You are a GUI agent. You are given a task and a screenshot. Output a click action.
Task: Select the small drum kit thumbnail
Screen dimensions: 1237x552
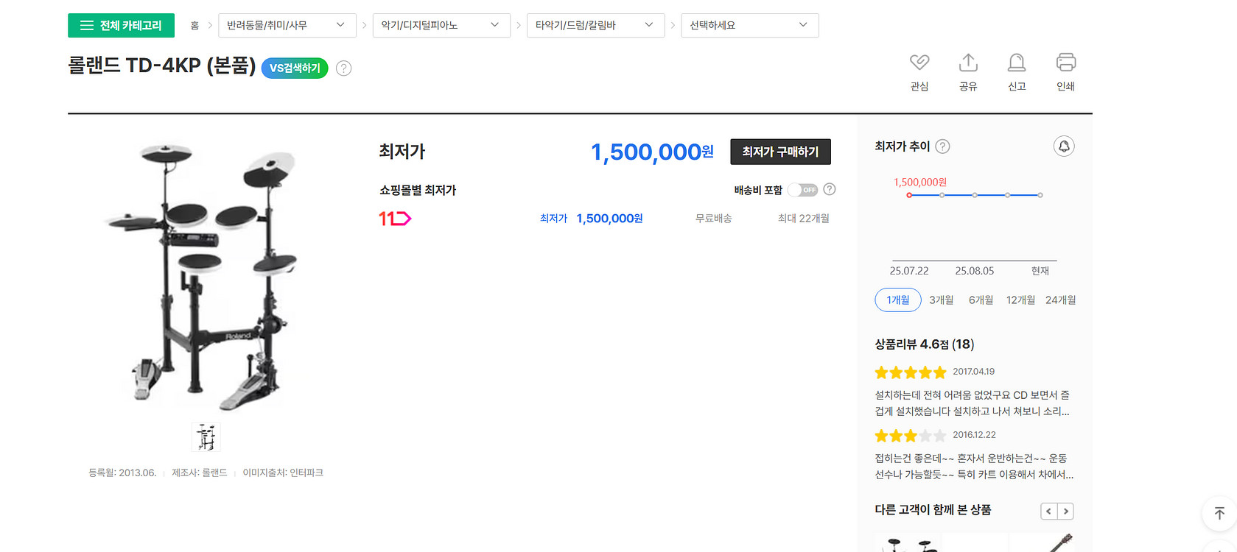[x=206, y=437]
